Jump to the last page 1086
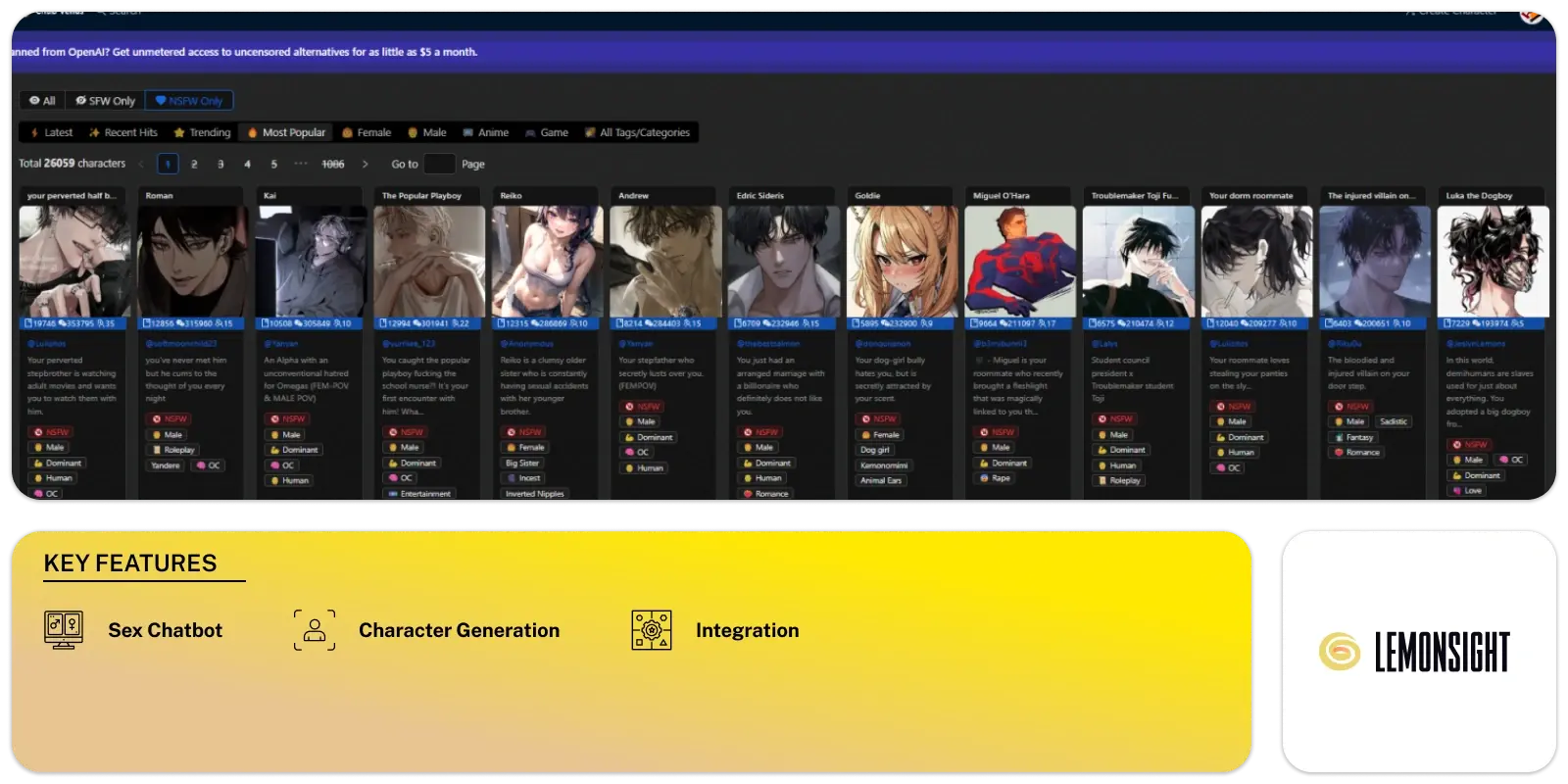1568x784 pixels. click(333, 164)
